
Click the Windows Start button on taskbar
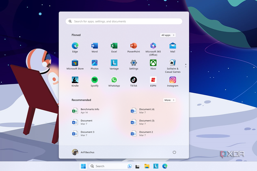(83, 166)
